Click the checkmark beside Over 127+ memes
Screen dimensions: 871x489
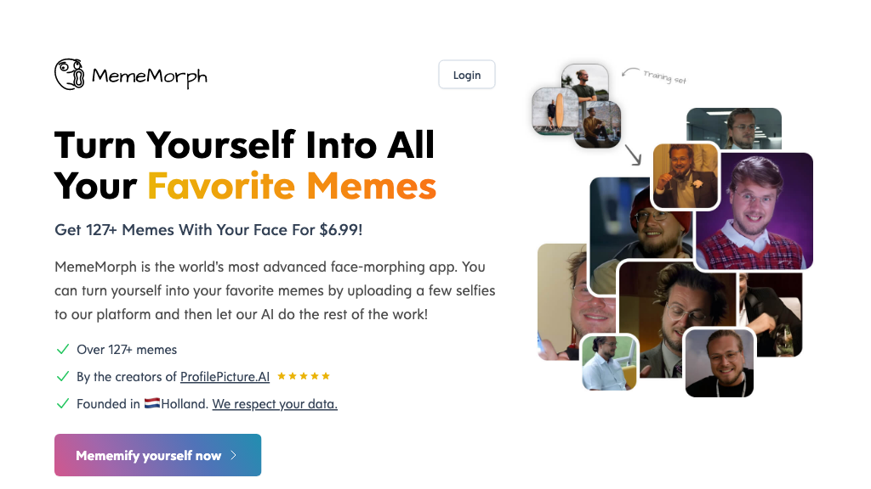click(62, 349)
